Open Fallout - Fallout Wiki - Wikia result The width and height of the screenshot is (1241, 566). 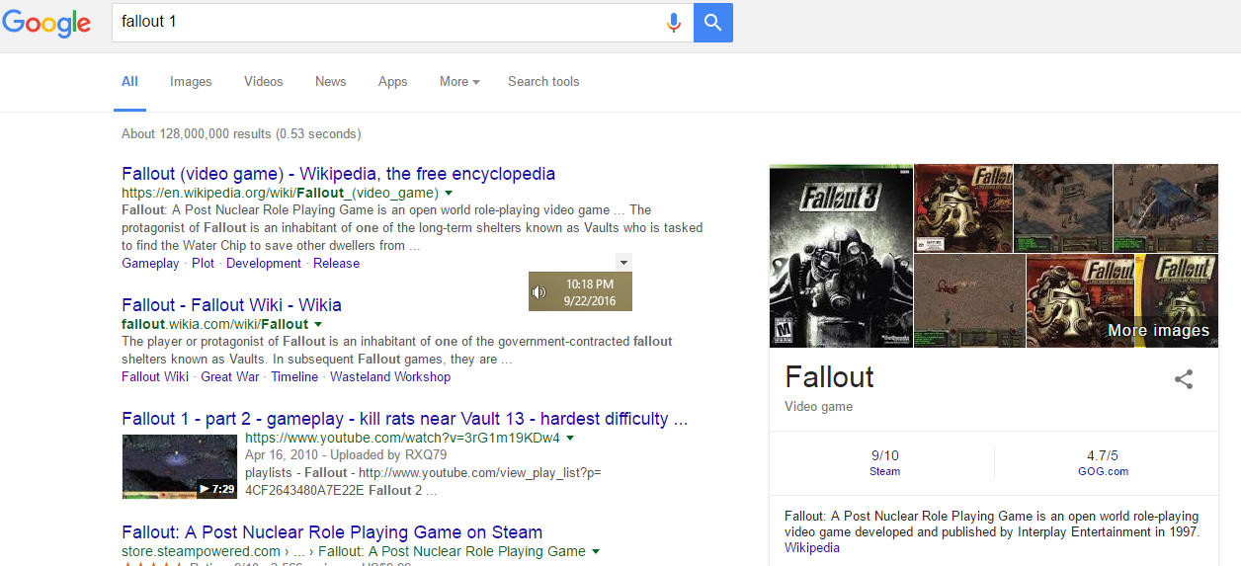pos(231,305)
